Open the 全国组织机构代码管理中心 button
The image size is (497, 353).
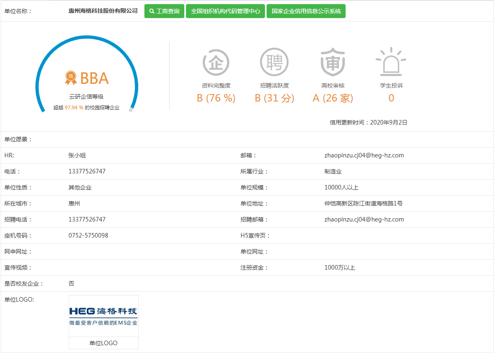tap(225, 12)
